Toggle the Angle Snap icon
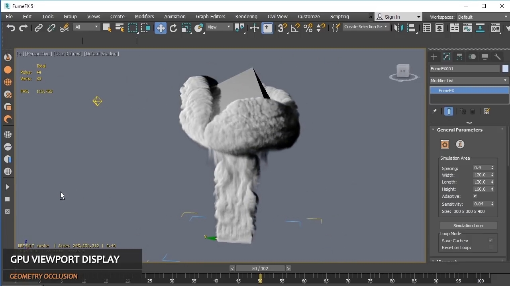This screenshot has width=510, height=286. [295, 28]
